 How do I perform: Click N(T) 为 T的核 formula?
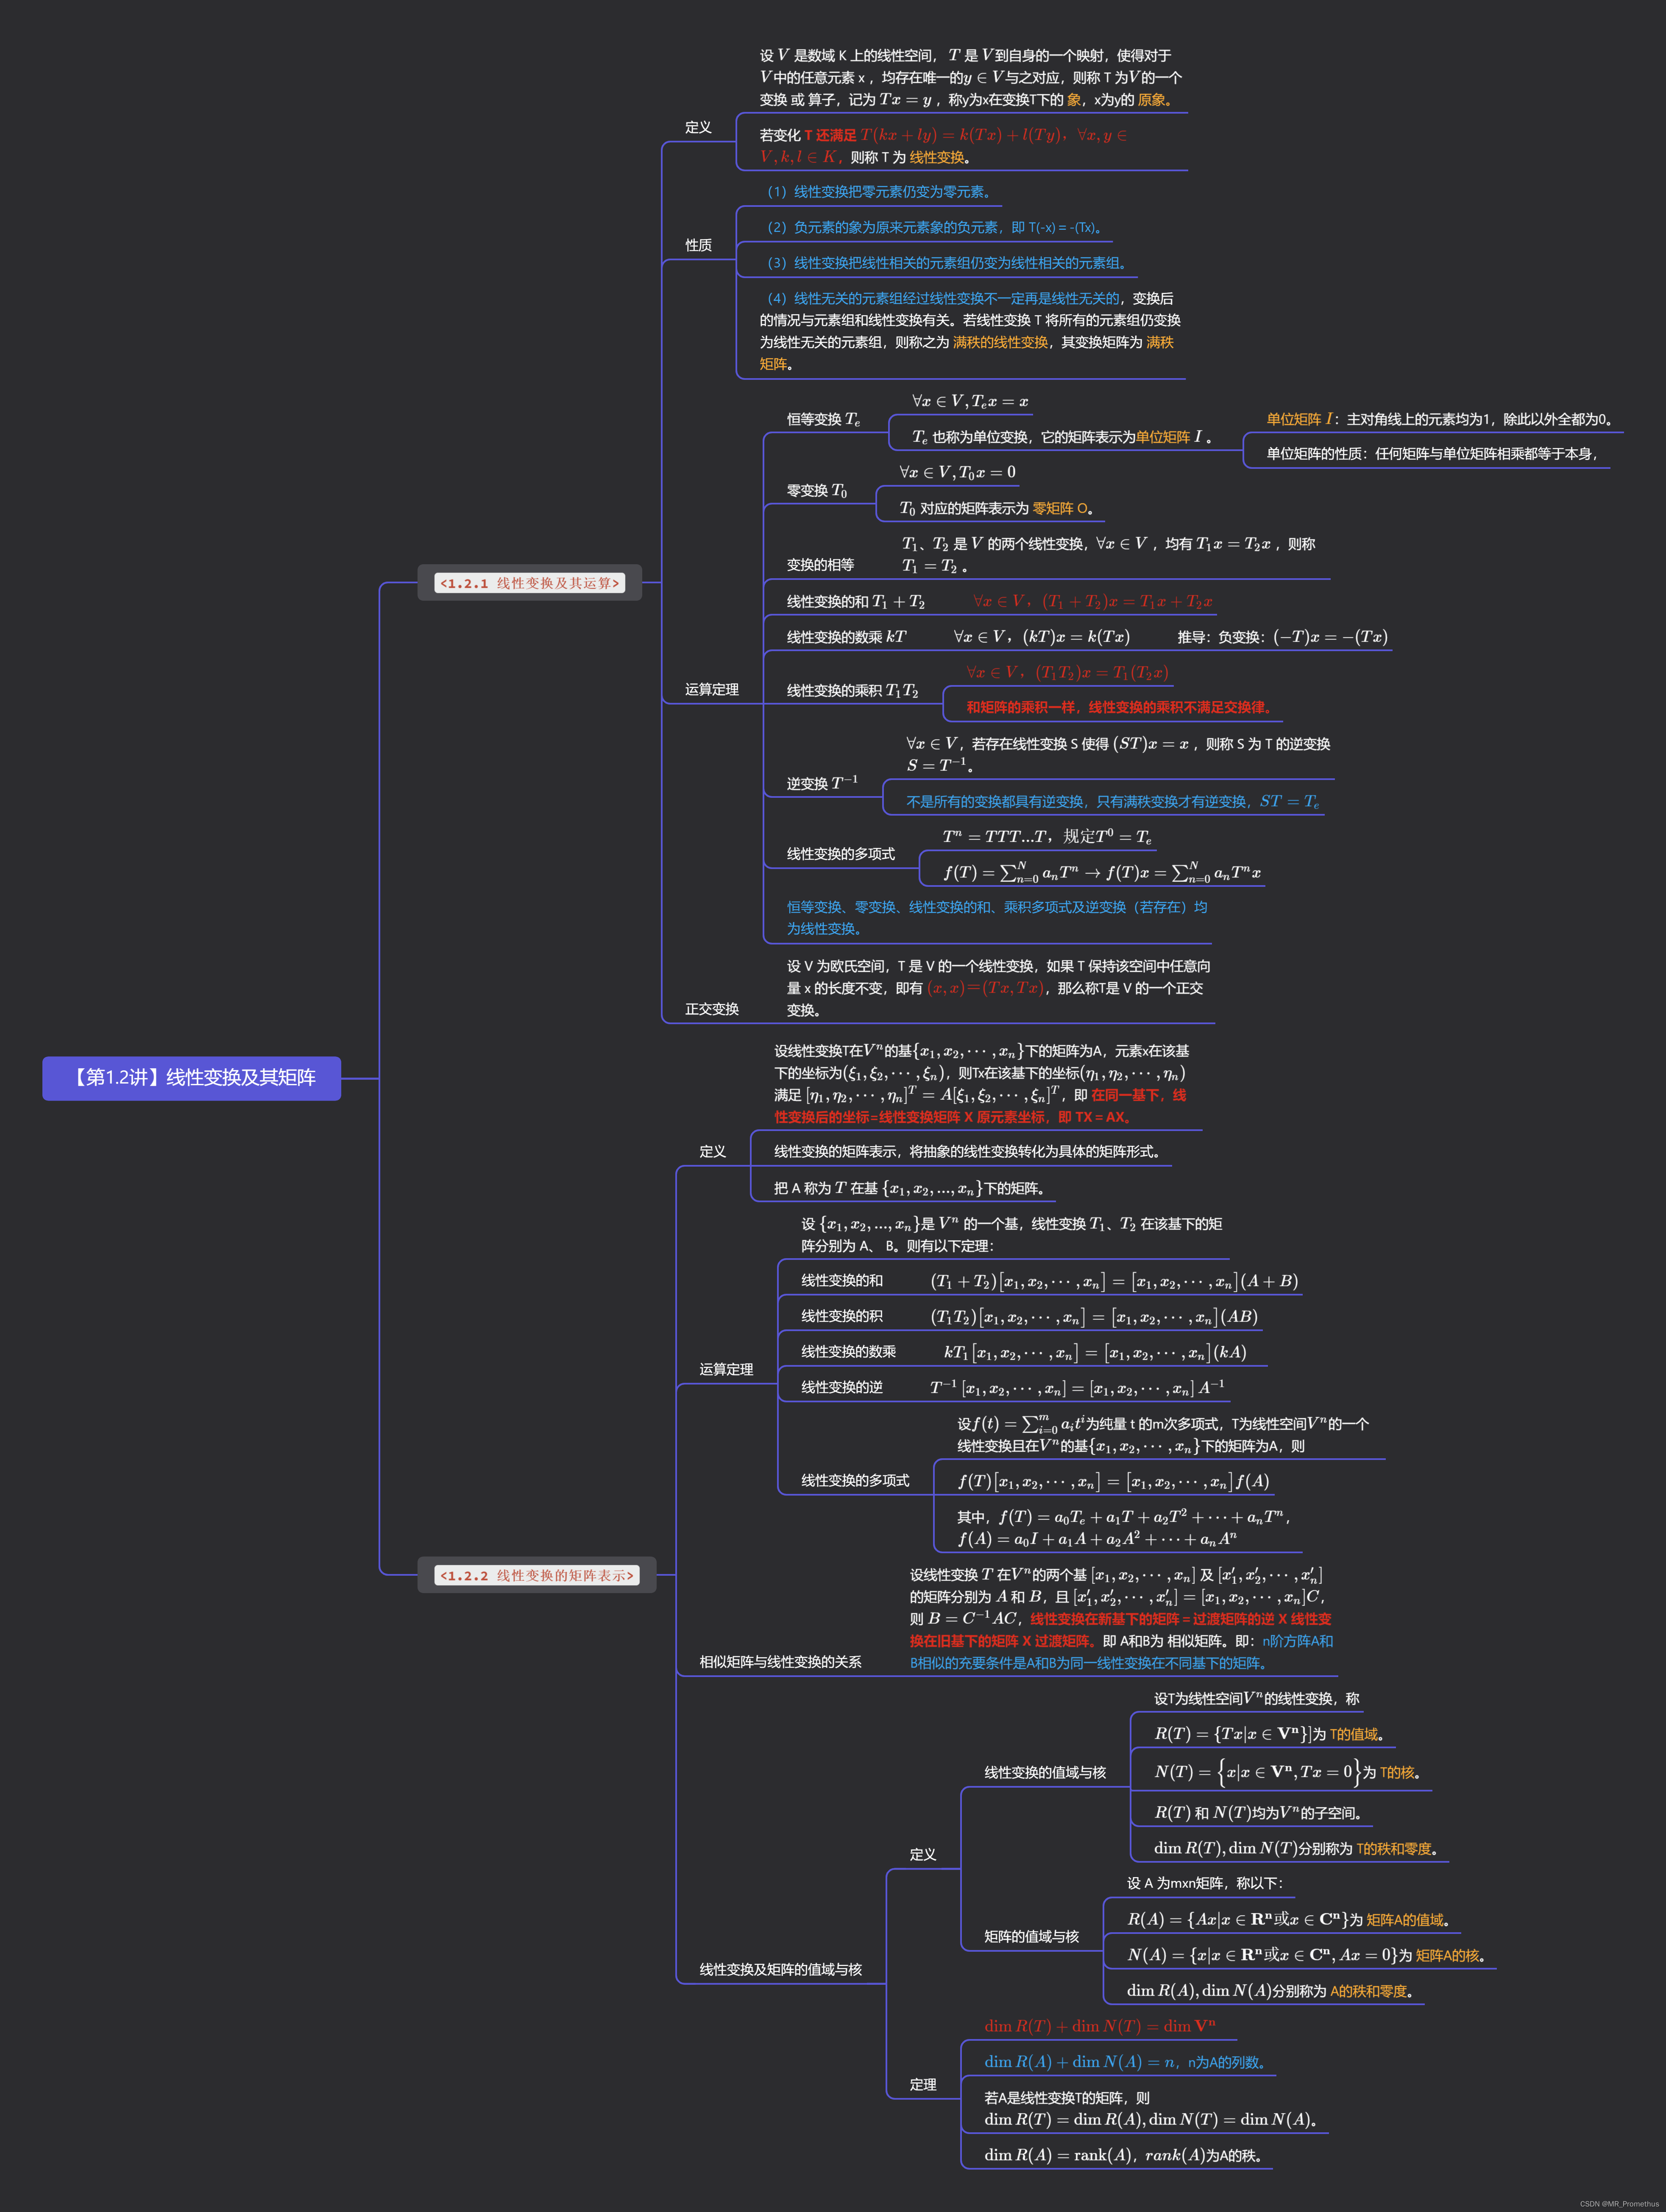pyautogui.click(x=1290, y=1772)
